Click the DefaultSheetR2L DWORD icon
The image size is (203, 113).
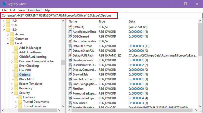70,50
